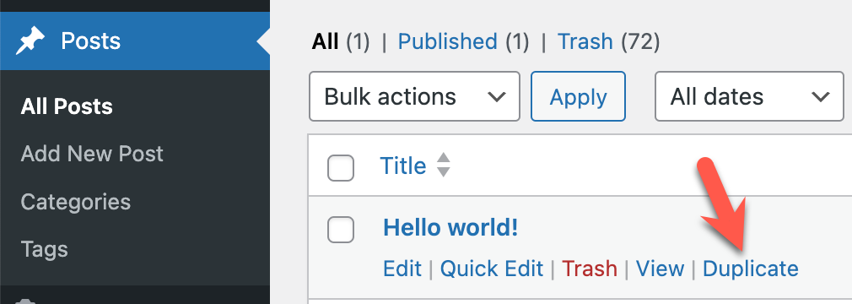
Task: Sort posts by the Title column
Action: tap(402, 166)
